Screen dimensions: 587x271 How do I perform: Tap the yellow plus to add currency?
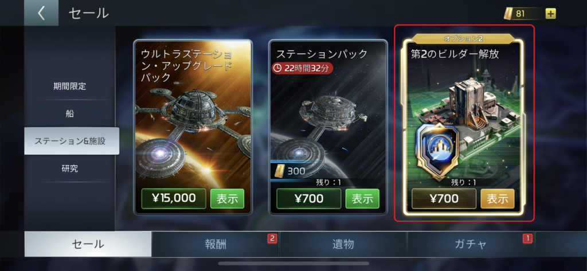(x=551, y=14)
